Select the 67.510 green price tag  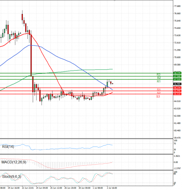(x=177, y=79)
